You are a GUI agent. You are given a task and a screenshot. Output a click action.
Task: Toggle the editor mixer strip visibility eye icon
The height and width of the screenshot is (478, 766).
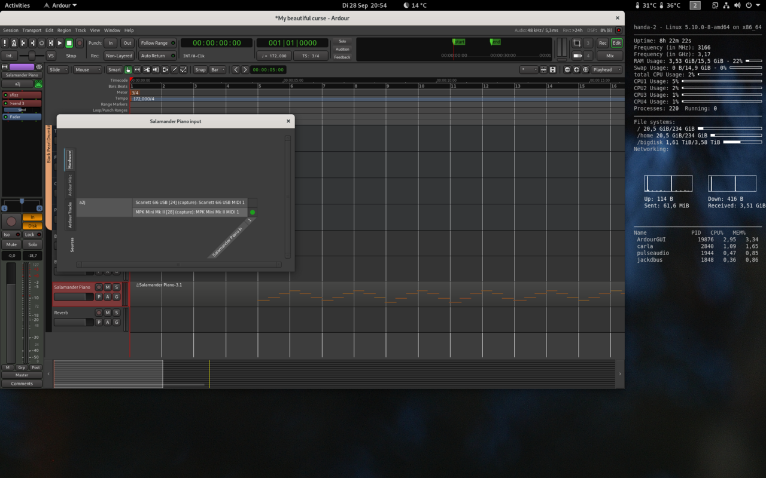[x=39, y=67]
